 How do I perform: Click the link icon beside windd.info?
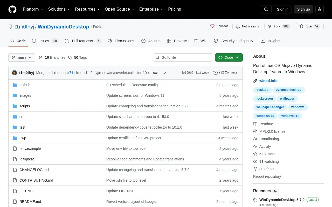(255, 81)
